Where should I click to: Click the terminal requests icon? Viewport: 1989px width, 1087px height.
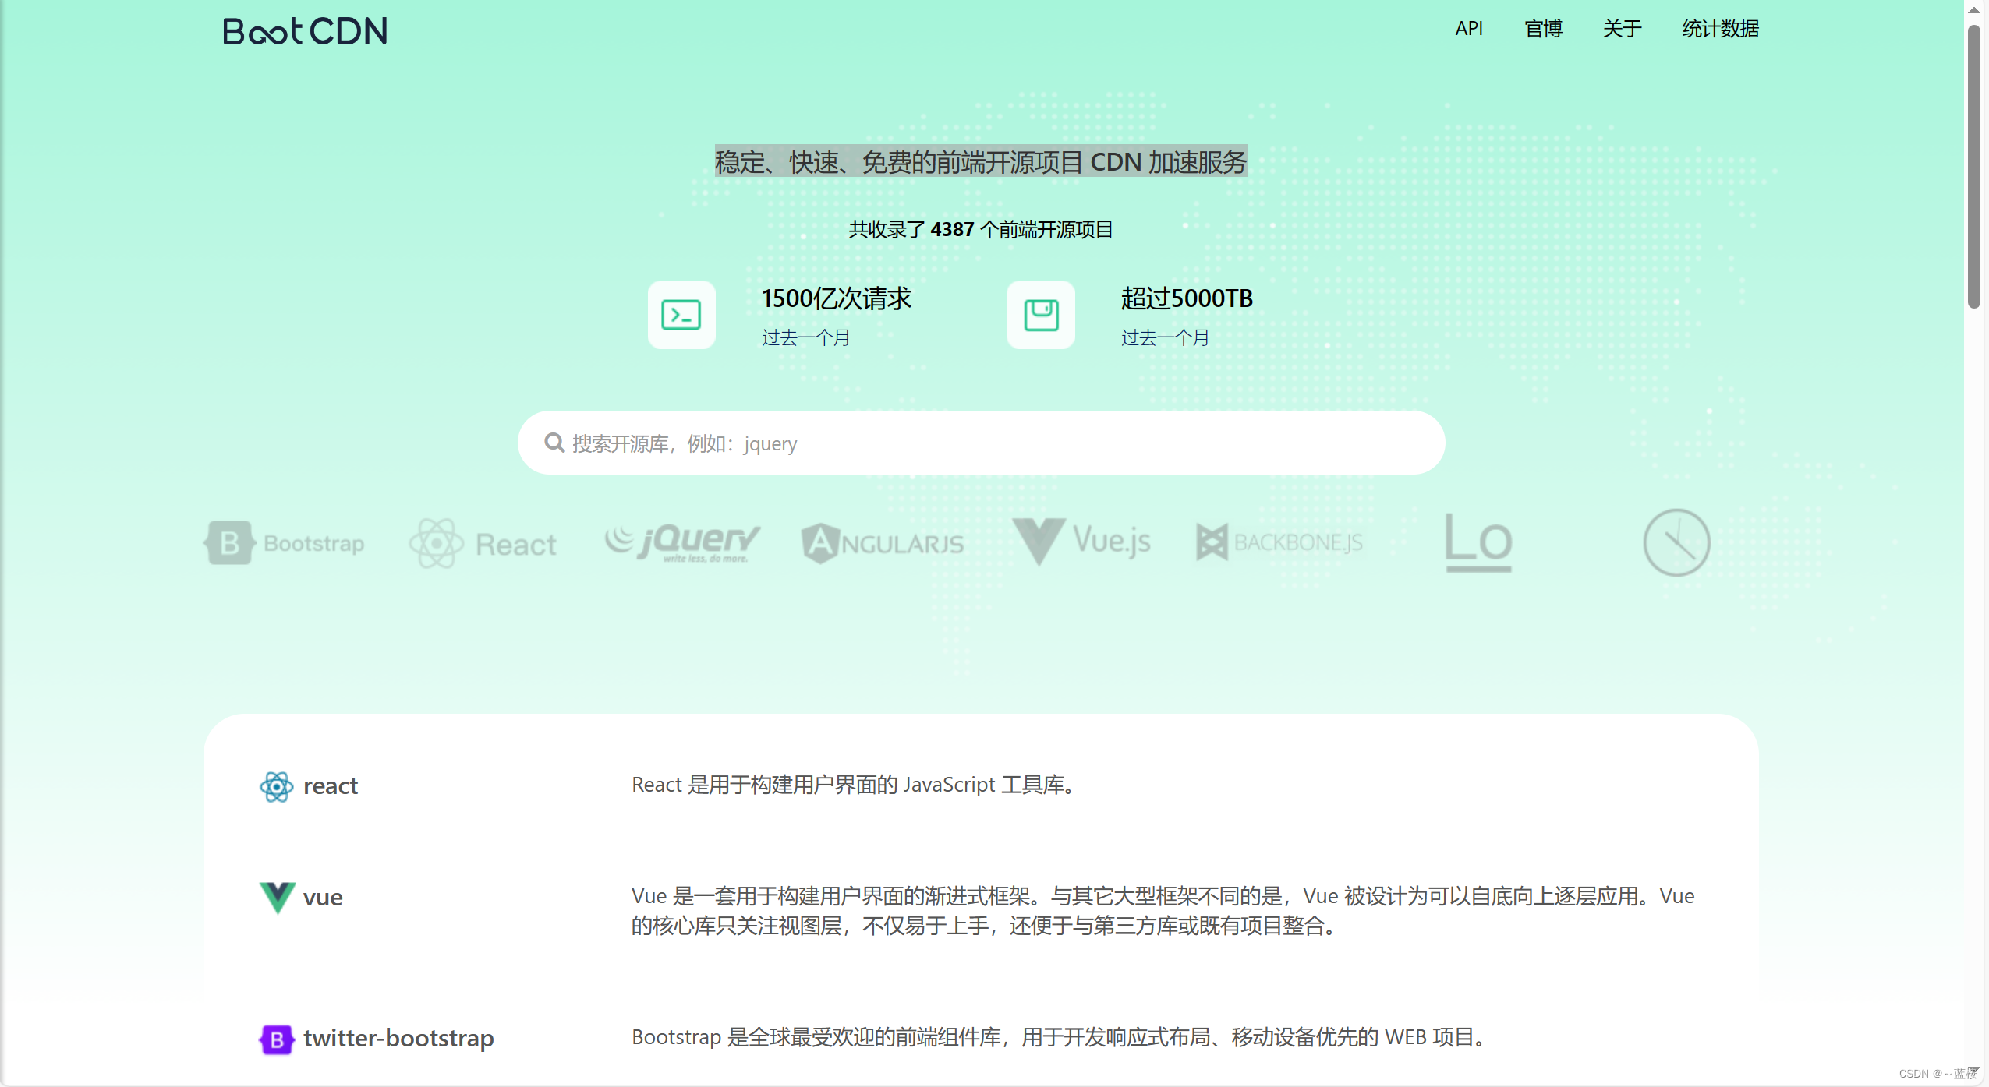coord(681,315)
